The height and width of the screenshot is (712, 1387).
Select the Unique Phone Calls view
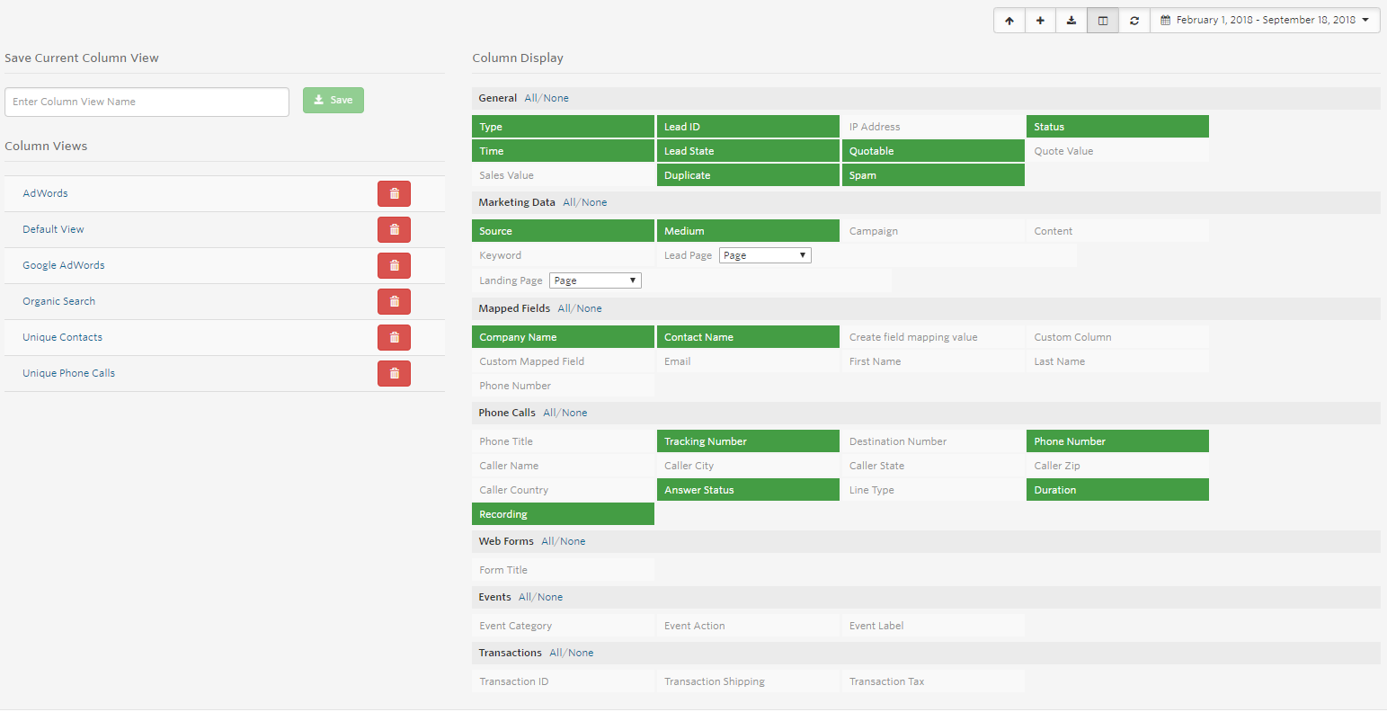(68, 373)
